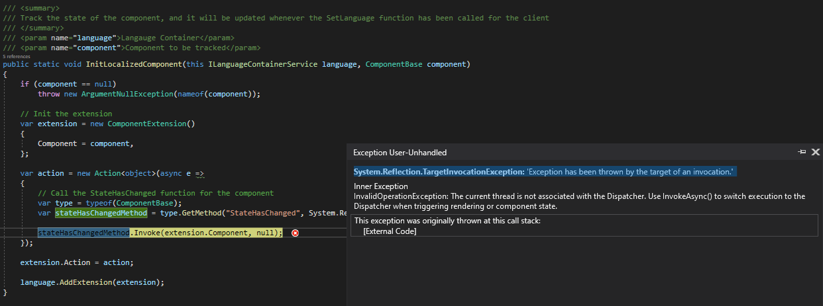The width and height of the screenshot is (823, 306).
Task: Click the red error icon beside Invoke line
Action: pos(295,233)
